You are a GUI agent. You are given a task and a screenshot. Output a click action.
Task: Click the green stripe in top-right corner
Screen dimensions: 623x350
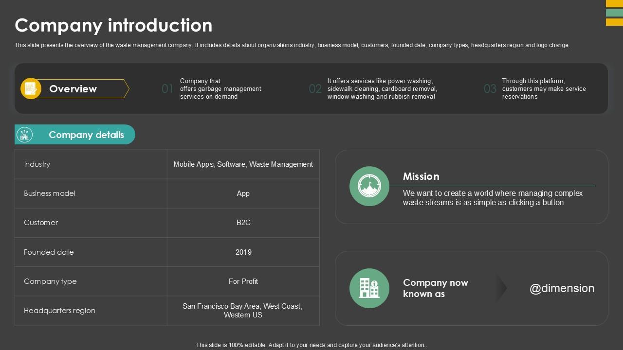(x=614, y=13)
